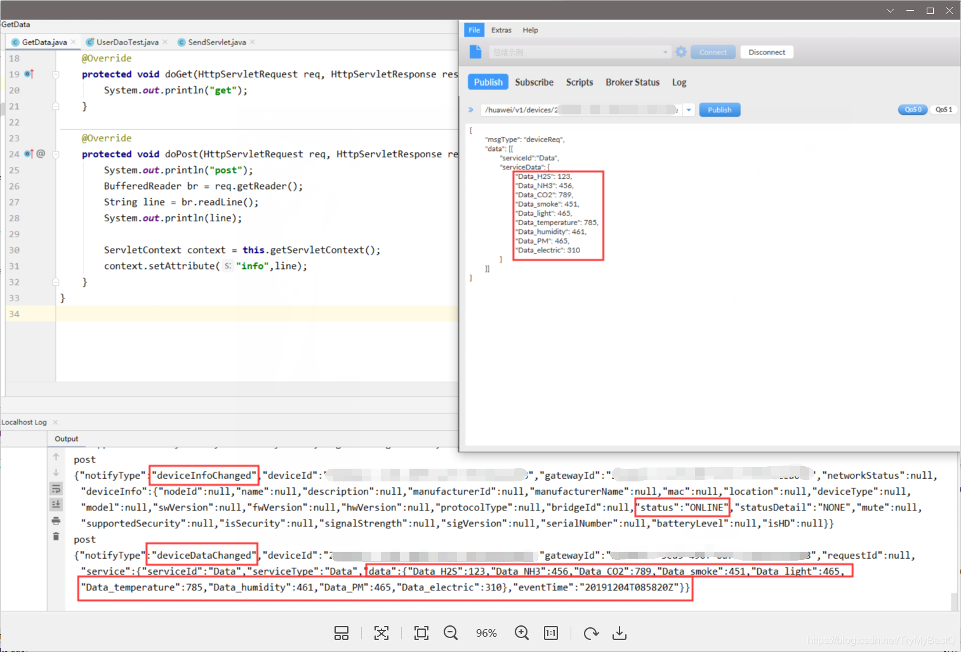Select the Localhost Log tab
The height and width of the screenshot is (652, 961).
24,422
